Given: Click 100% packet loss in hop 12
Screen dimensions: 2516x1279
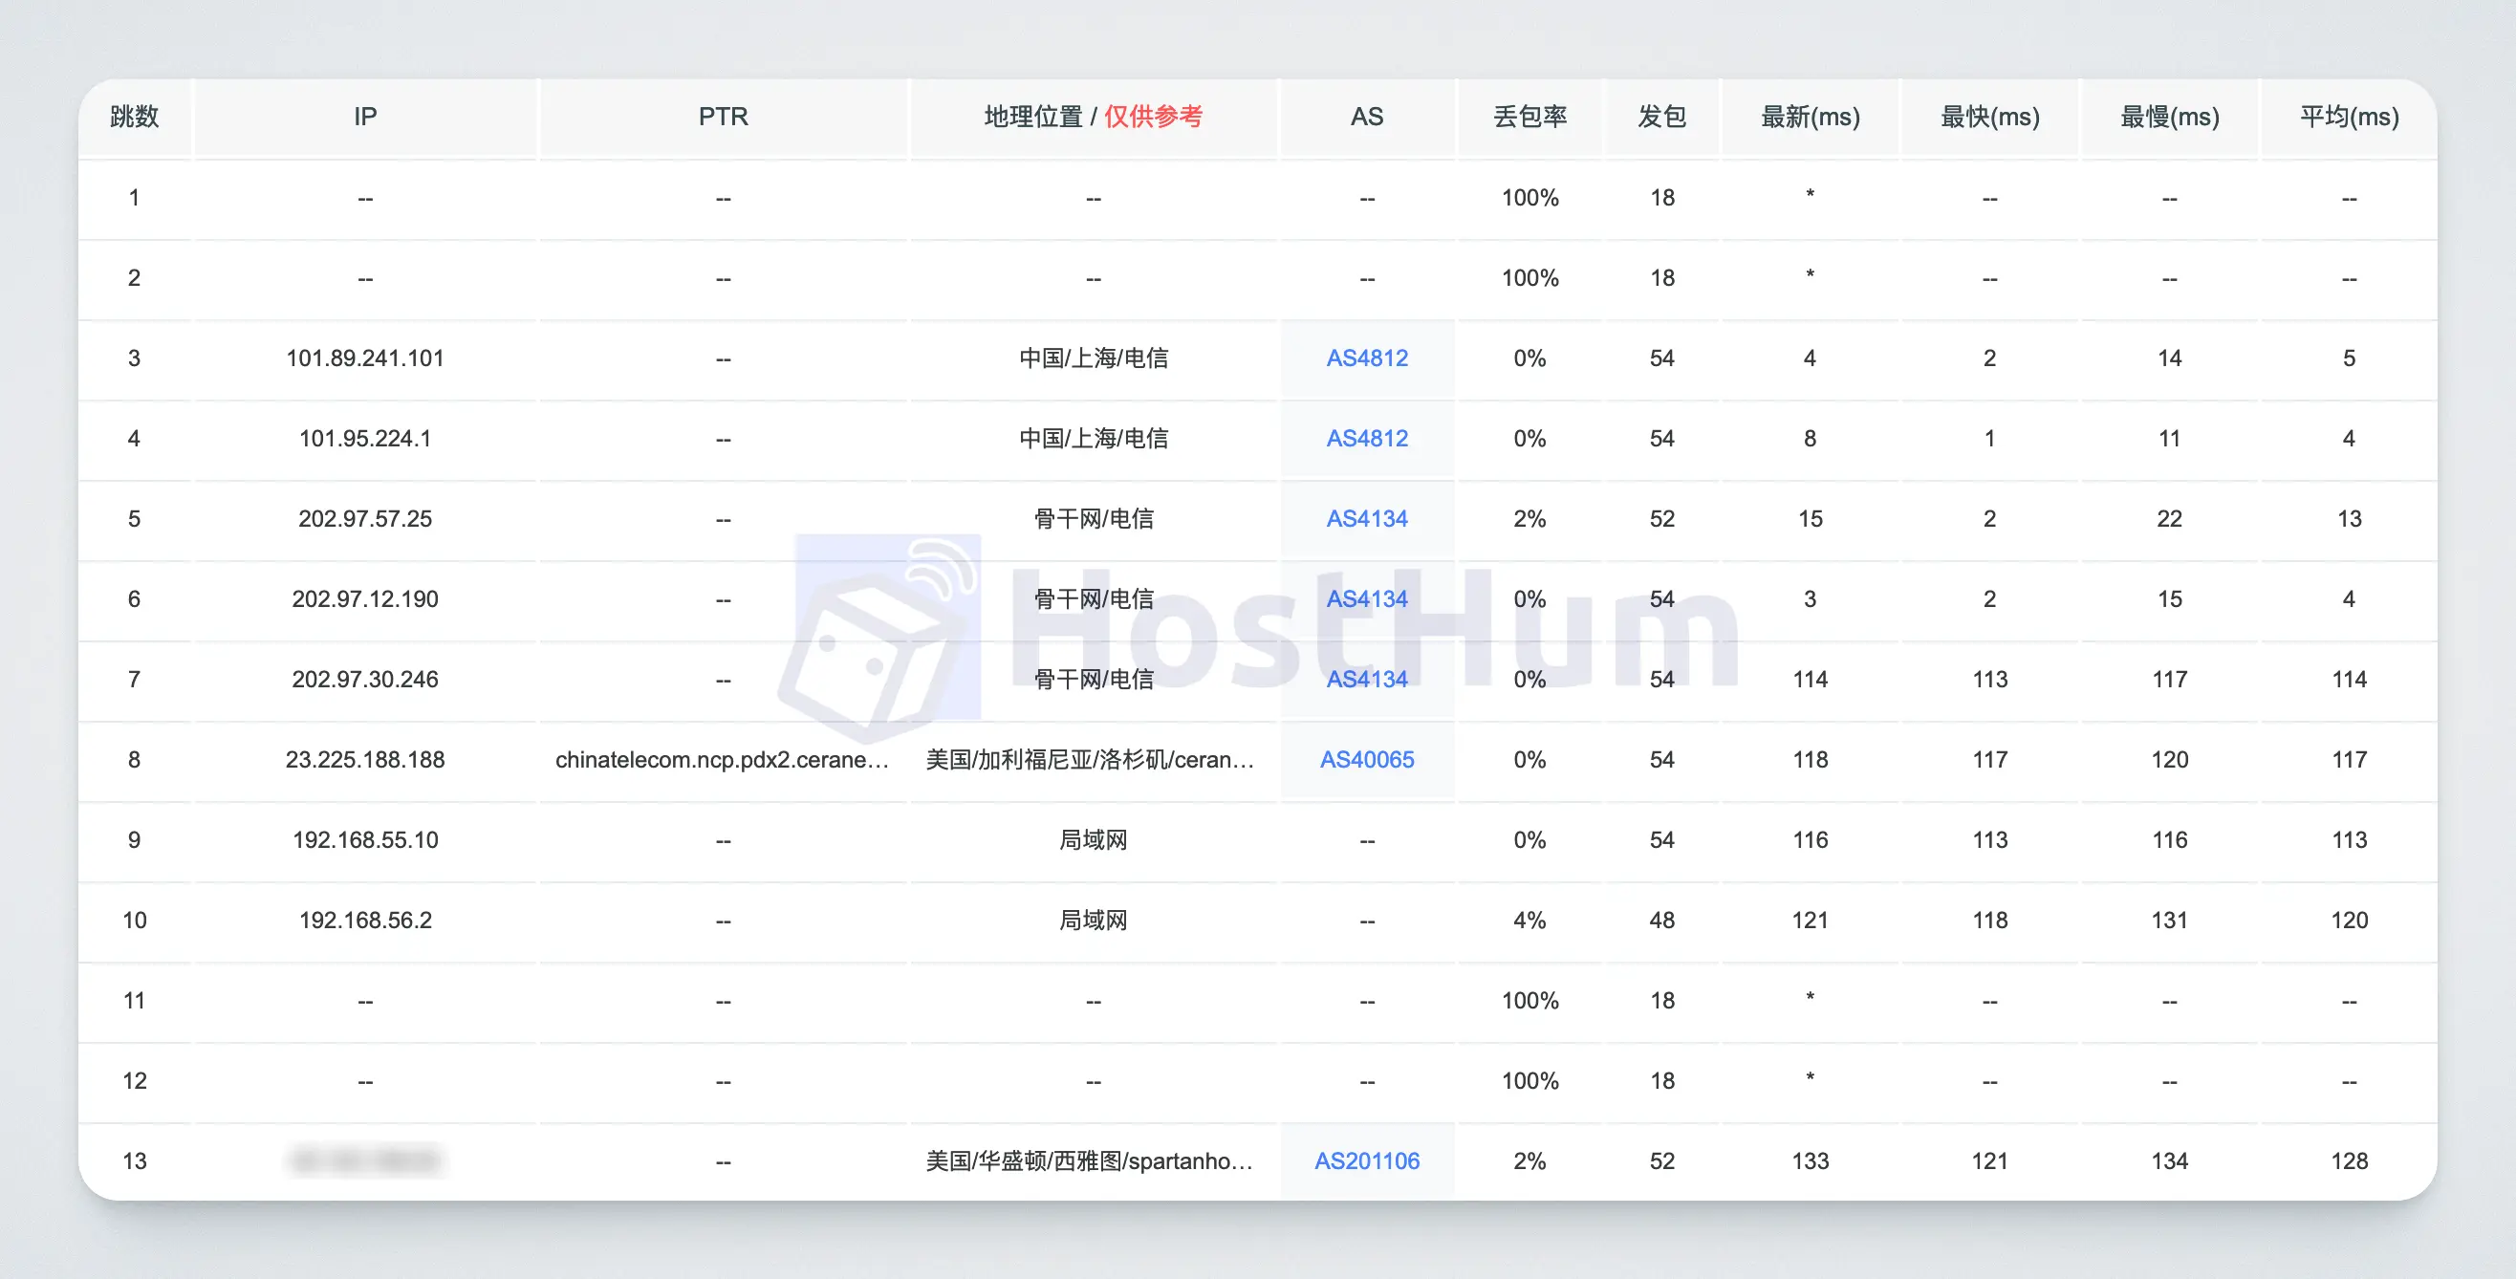Looking at the screenshot, I should coord(1529,1081).
